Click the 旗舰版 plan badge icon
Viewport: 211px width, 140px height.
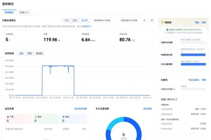pyautogui.click(x=162, y=22)
